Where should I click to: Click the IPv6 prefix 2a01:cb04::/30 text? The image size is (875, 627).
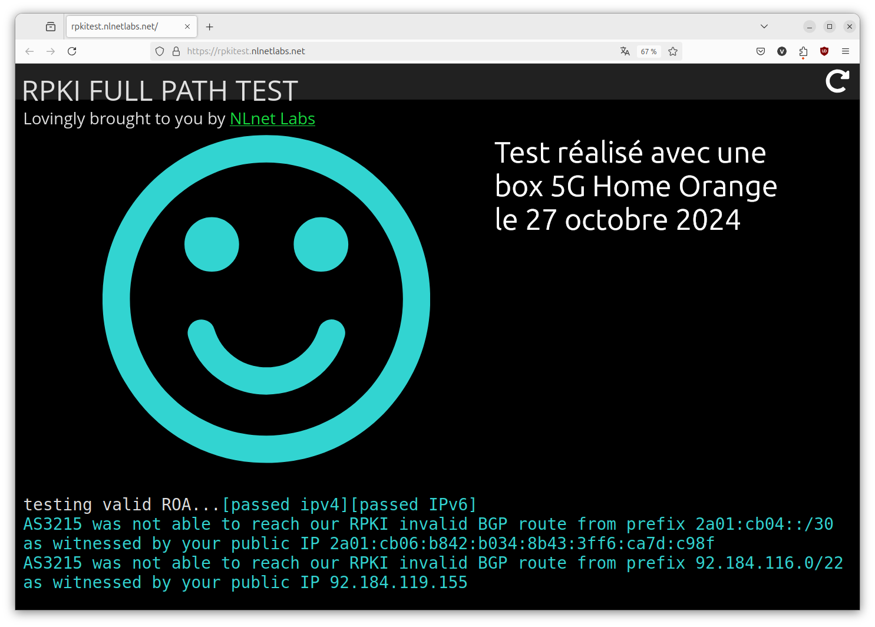[764, 524]
